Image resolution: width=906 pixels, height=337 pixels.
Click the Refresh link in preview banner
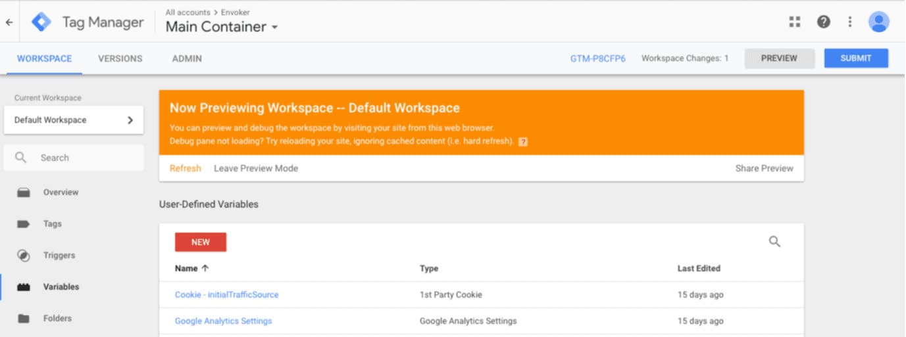pyautogui.click(x=186, y=168)
